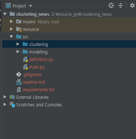Click the Project view window icon
The width and height of the screenshot is (136, 139).
[x=8, y=6]
